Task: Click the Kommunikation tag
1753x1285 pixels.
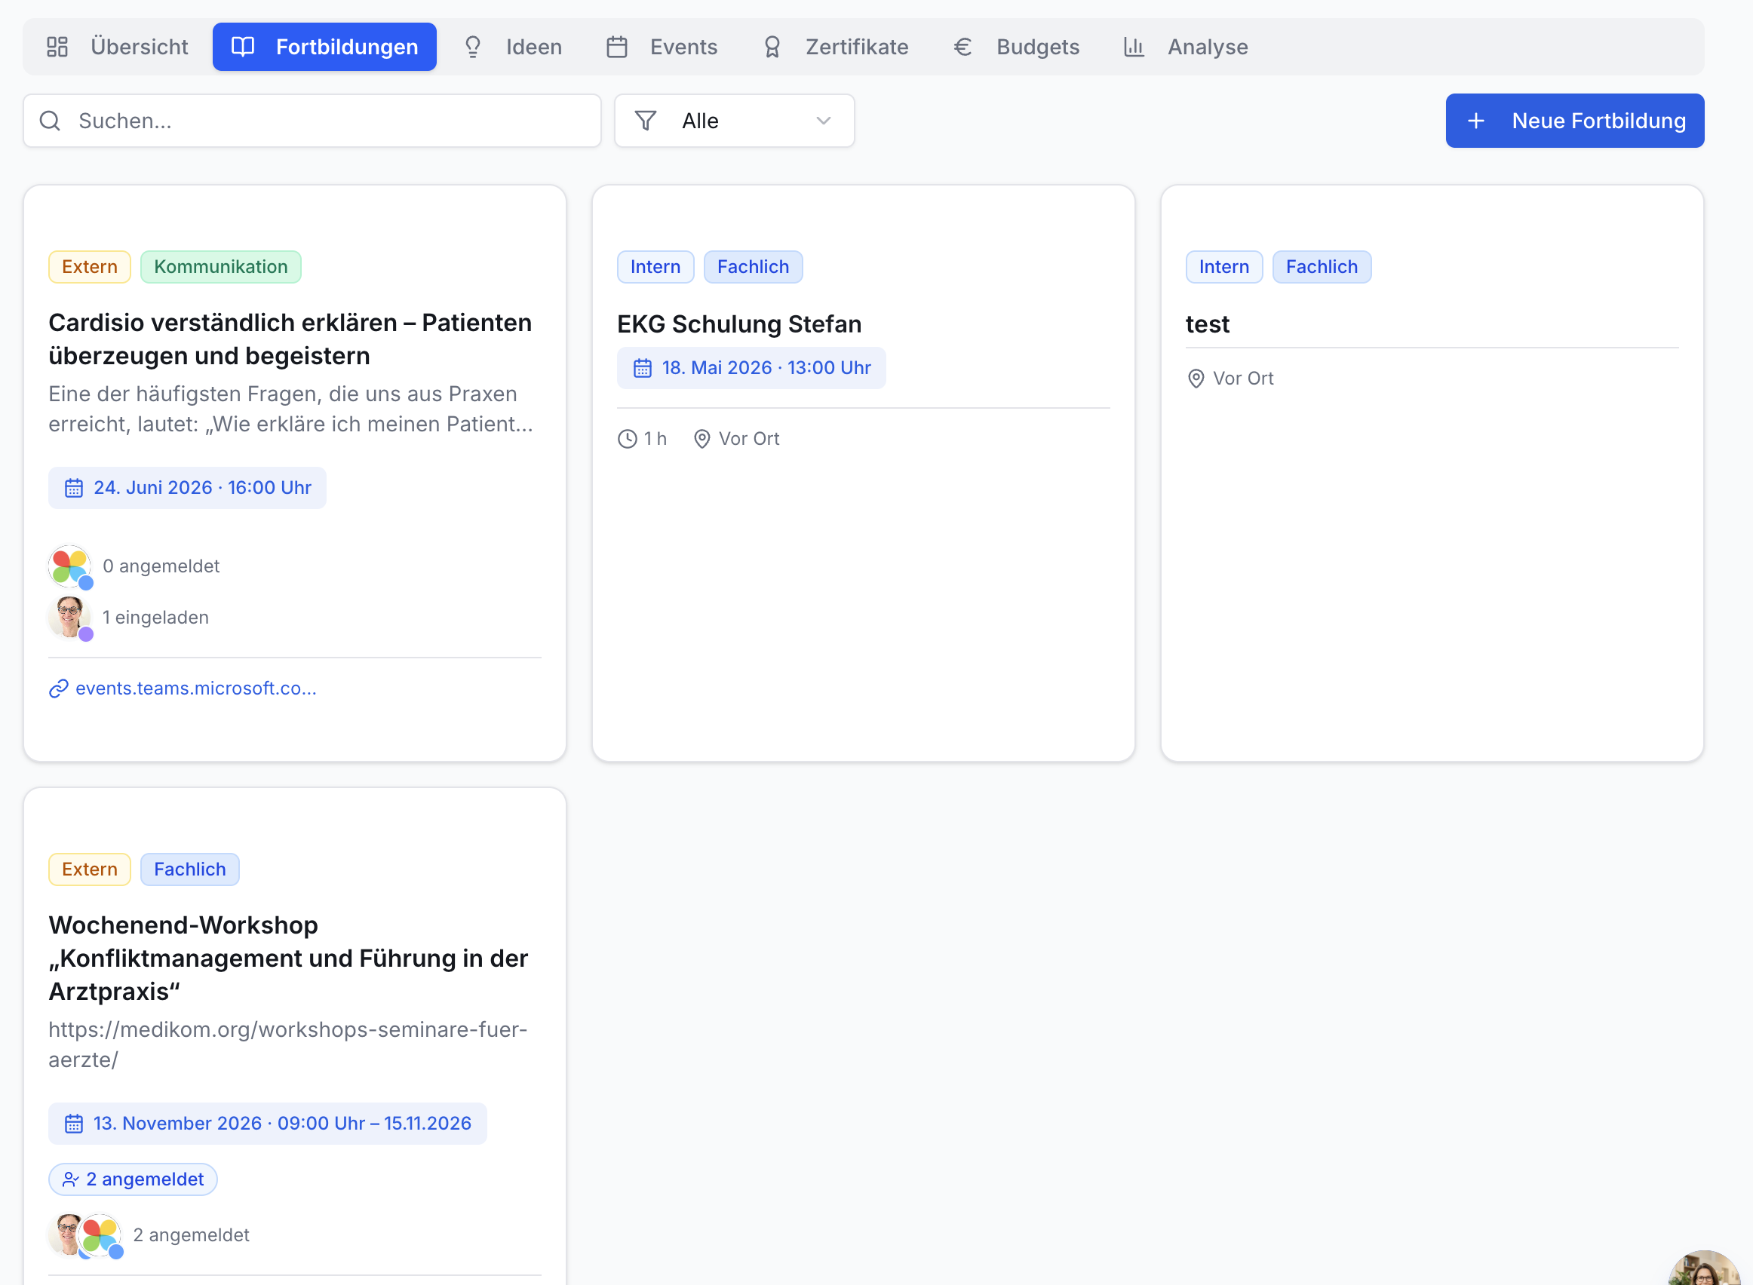Action: pyautogui.click(x=220, y=267)
